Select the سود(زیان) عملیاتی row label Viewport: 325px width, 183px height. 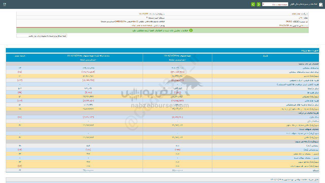311,97
